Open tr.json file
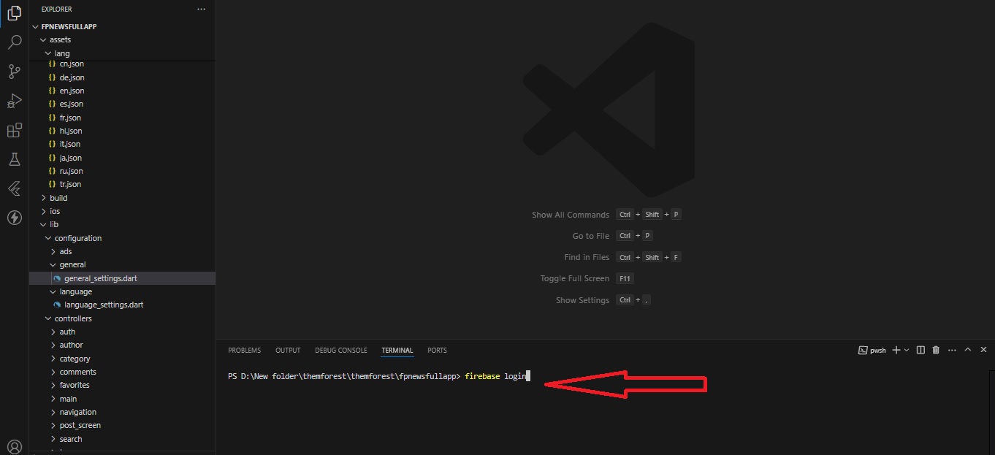995x455 pixels. 122,184
